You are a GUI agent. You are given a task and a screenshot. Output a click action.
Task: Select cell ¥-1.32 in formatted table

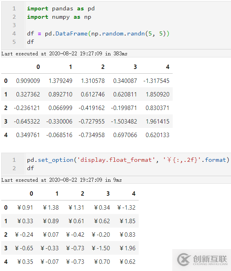[126, 207]
